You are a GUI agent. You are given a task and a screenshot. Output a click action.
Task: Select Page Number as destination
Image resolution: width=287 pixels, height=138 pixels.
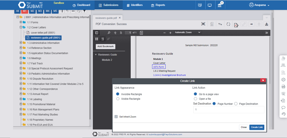(x=214, y=104)
